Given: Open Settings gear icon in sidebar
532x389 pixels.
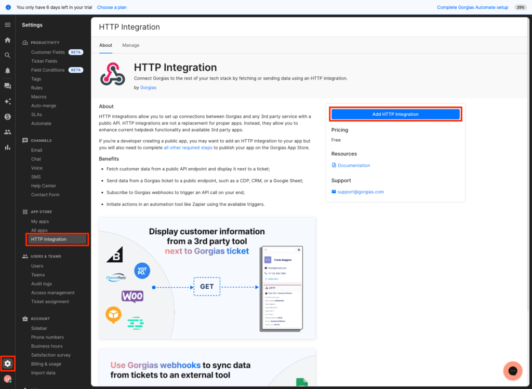Looking at the screenshot, I should pos(8,364).
